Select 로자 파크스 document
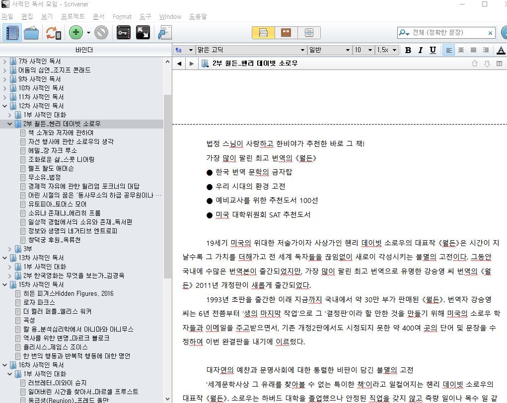Viewport: 507px width, 403px height. click(x=39, y=302)
